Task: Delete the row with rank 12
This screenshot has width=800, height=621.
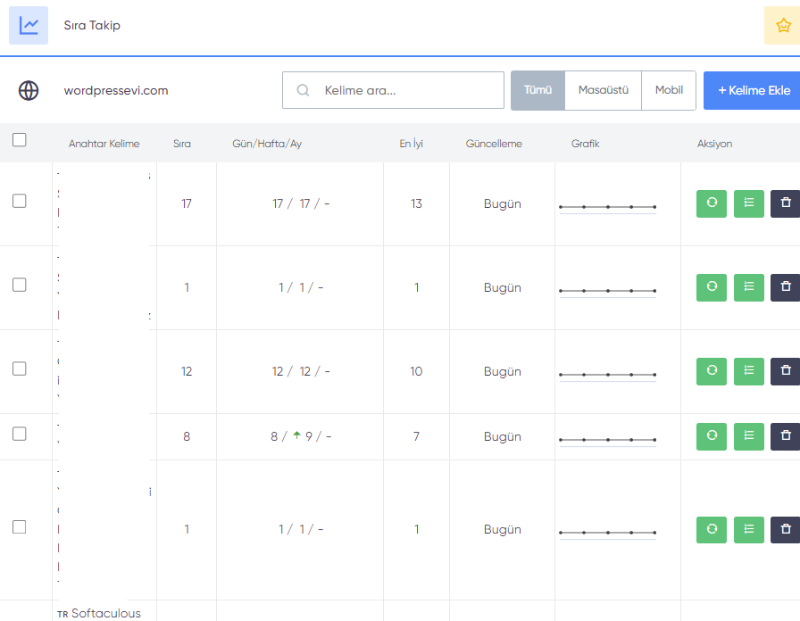Action: [x=785, y=371]
